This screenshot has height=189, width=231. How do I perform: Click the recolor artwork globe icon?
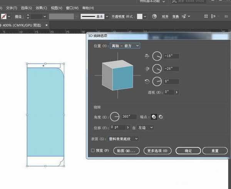[x=154, y=17]
